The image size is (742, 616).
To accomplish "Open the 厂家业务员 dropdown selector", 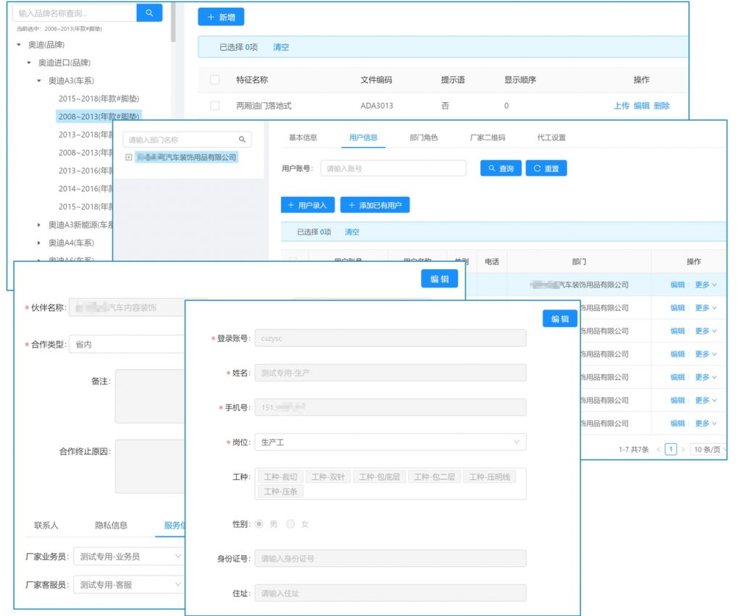I will 128,557.
